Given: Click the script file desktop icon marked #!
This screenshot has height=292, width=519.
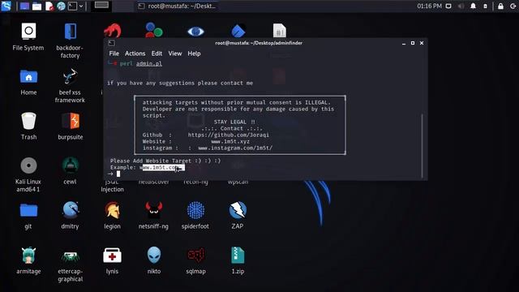Looking at the screenshot, I should tap(279, 31).
